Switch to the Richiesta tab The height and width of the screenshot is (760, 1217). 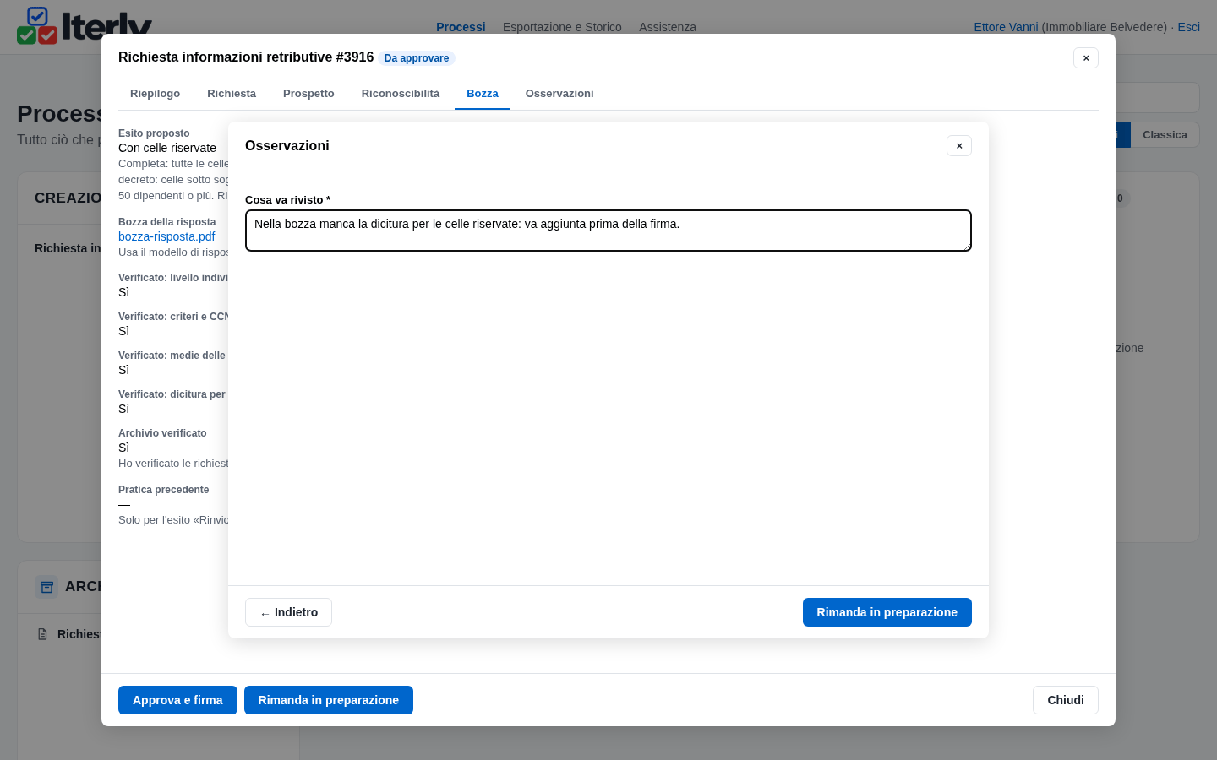tap(232, 94)
